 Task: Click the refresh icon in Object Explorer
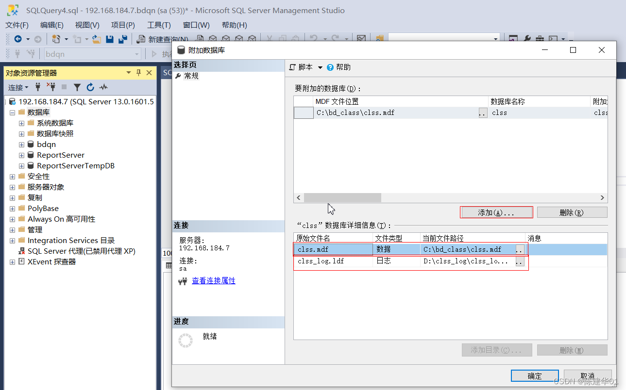[90, 87]
